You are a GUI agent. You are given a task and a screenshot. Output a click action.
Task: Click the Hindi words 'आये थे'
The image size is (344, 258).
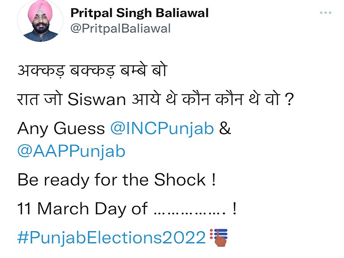pyautogui.click(x=157, y=99)
